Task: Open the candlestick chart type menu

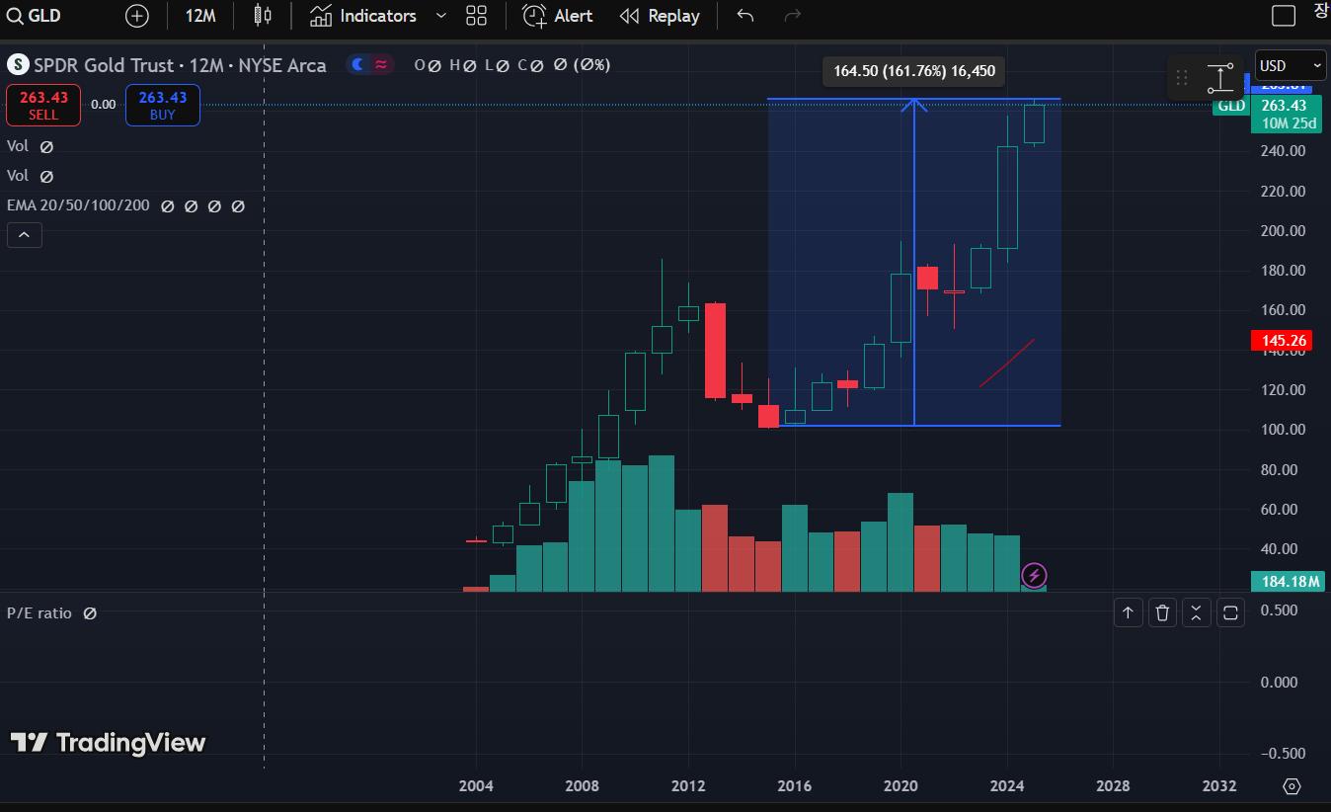Action: tap(263, 16)
